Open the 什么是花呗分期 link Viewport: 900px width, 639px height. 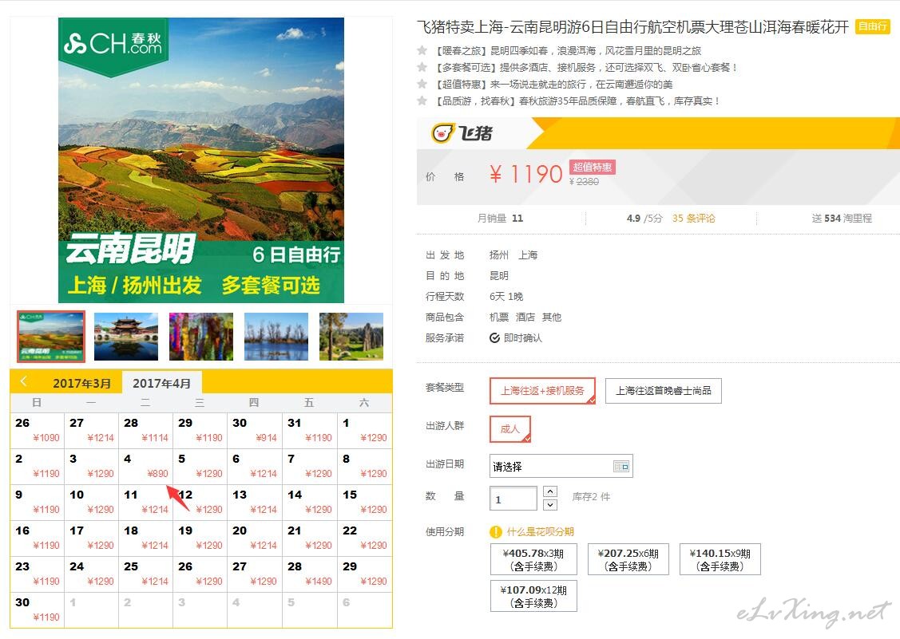(x=540, y=532)
